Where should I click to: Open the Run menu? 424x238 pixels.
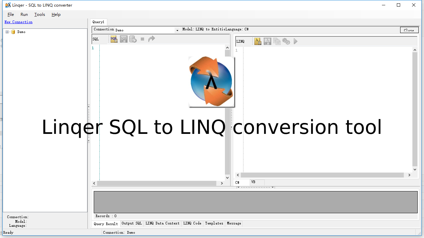(x=24, y=15)
